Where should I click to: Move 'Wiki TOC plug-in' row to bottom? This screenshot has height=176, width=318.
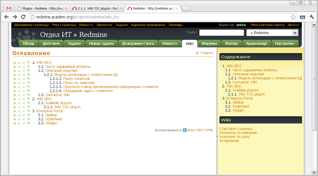pyautogui.click(x=28, y=107)
